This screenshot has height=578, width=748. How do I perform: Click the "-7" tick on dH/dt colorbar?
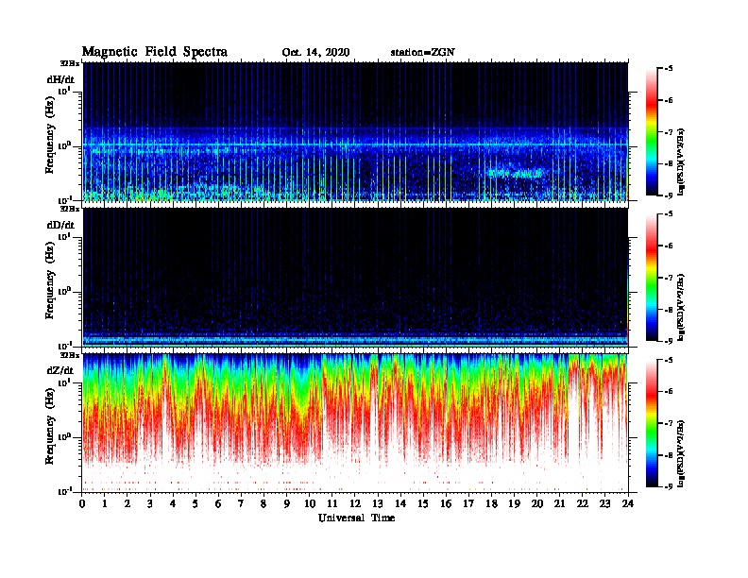(x=669, y=132)
